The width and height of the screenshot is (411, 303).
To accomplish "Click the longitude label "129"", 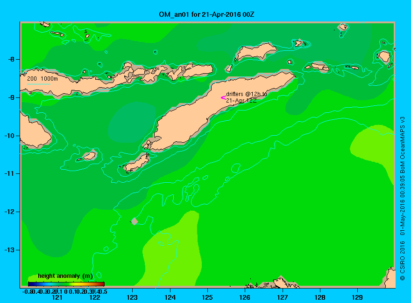I will 357,297.
